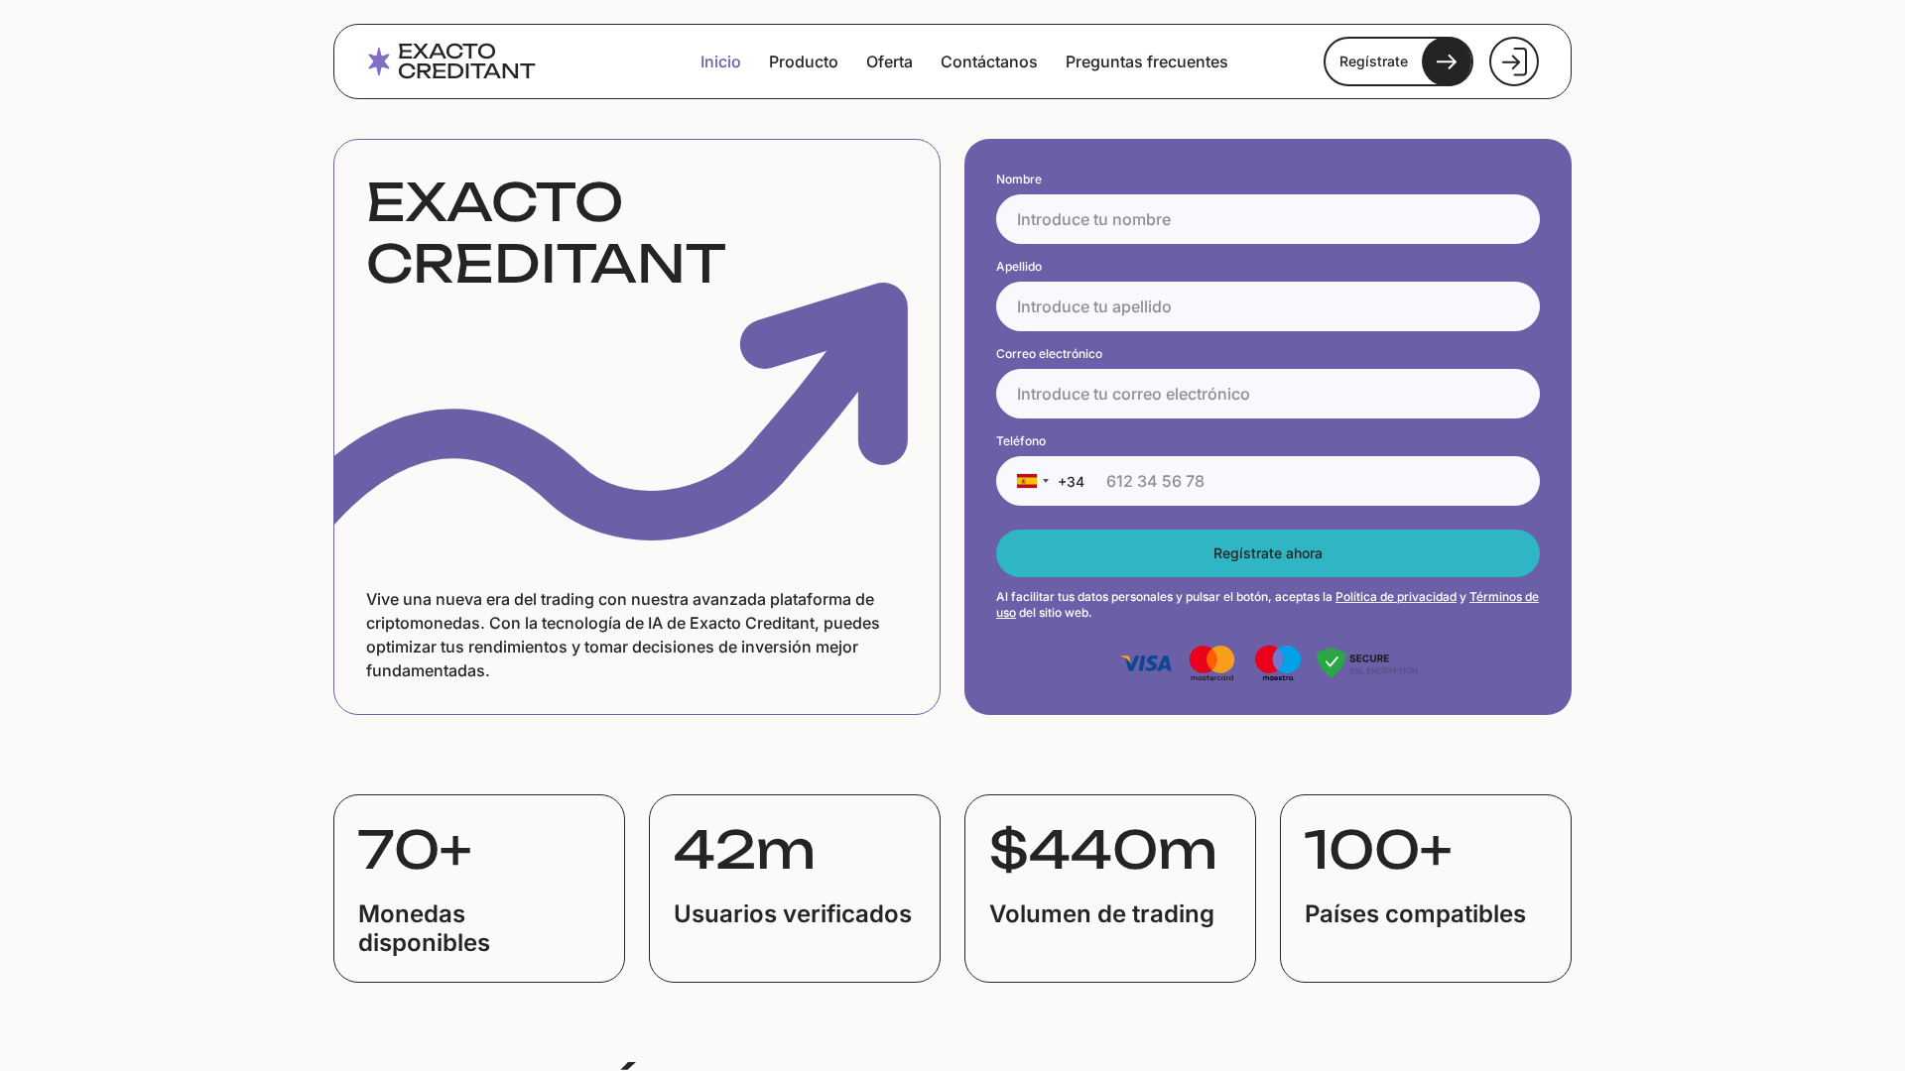Screen dimensions: 1905x1071
Task: Open the Términos de uso link
Action: coord(1502,597)
